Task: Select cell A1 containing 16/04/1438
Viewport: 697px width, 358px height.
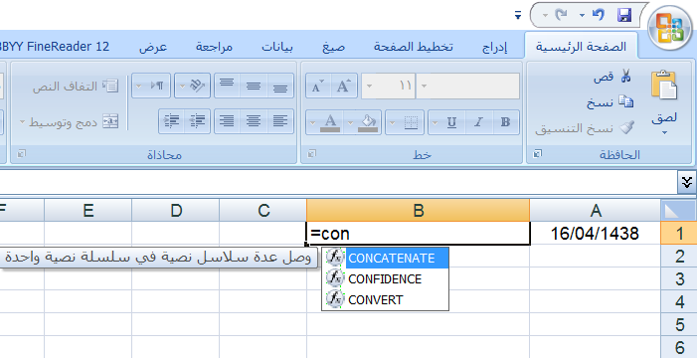Action: coord(595,233)
